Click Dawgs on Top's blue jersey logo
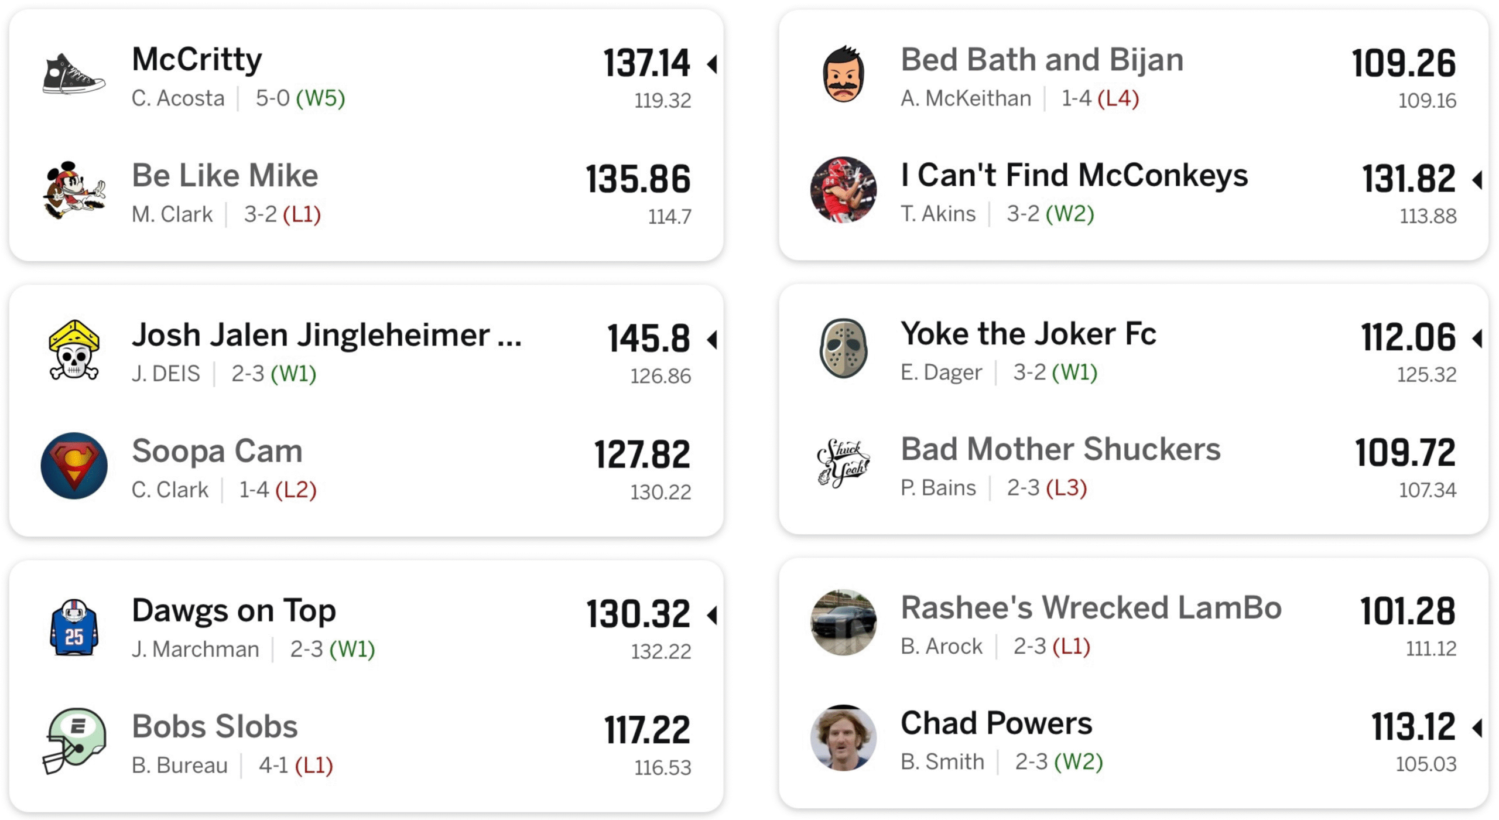 click(74, 627)
